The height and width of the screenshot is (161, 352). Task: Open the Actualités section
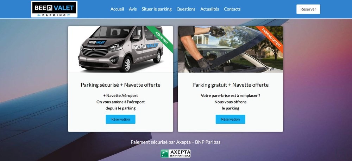click(210, 9)
